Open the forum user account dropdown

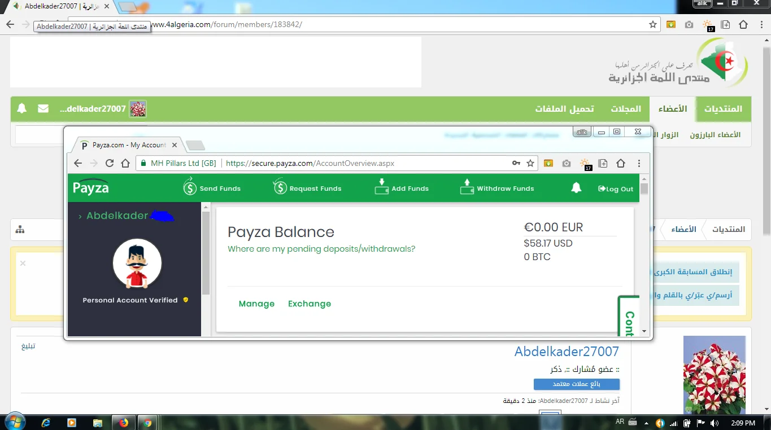(103, 109)
